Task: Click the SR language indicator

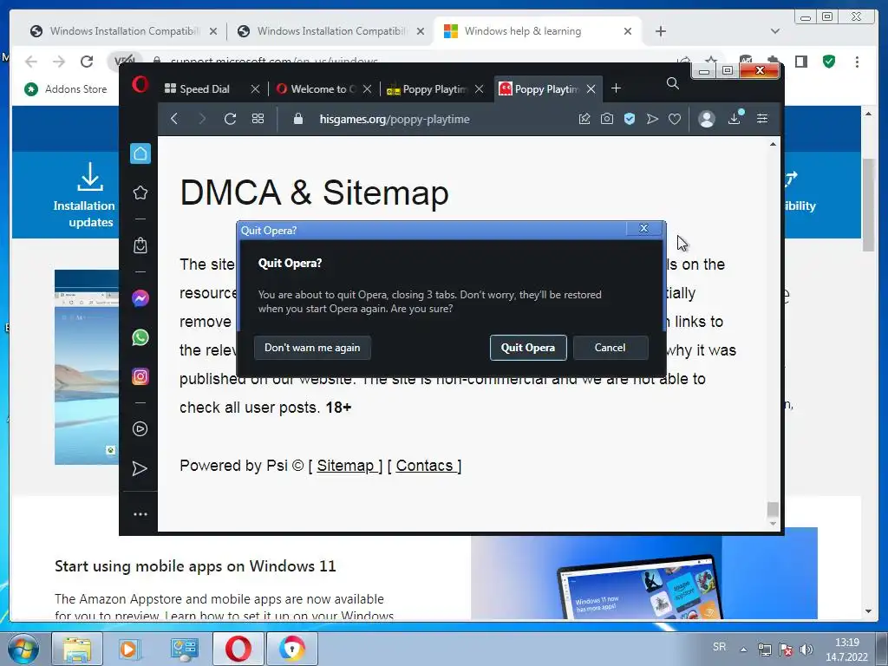Action: (x=719, y=646)
